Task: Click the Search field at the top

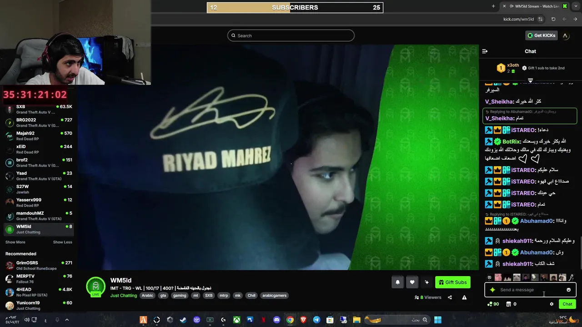Action: [291, 35]
